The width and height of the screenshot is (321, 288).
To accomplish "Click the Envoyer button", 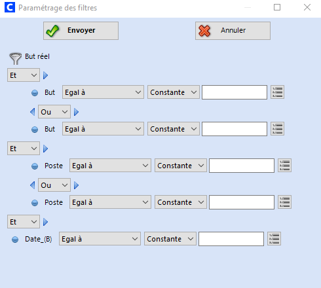I will coord(81,31).
